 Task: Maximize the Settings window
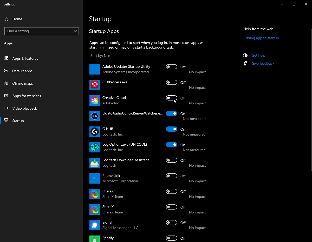click(294, 4)
